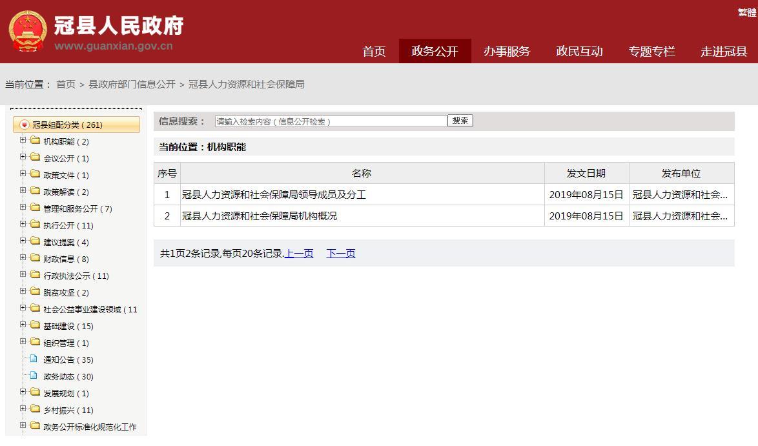Click the folder icon for 政策解读
The width and height of the screenshot is (758, 446).
(36, 191)
